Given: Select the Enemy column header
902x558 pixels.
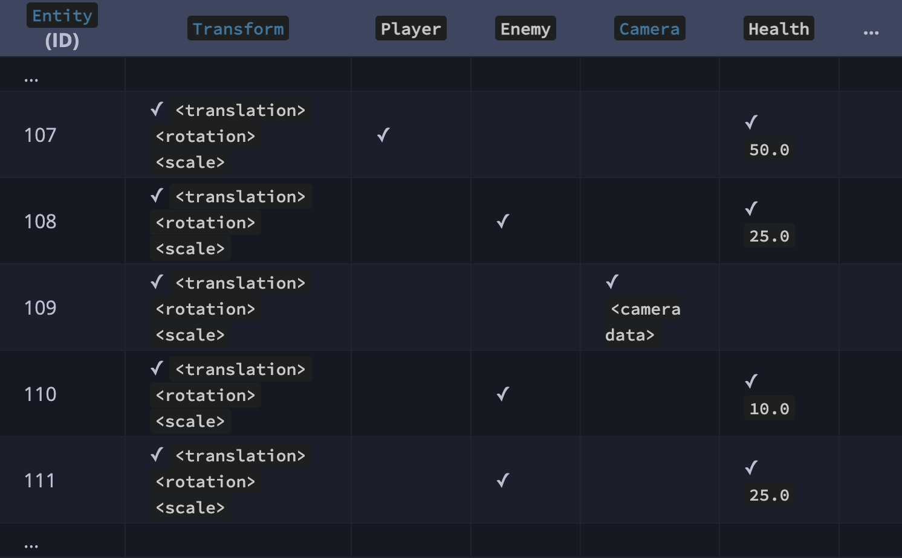Looking at the screenshot, I should [525, 29].
